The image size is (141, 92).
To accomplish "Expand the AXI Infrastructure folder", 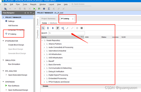I will (x=44, y=54).
